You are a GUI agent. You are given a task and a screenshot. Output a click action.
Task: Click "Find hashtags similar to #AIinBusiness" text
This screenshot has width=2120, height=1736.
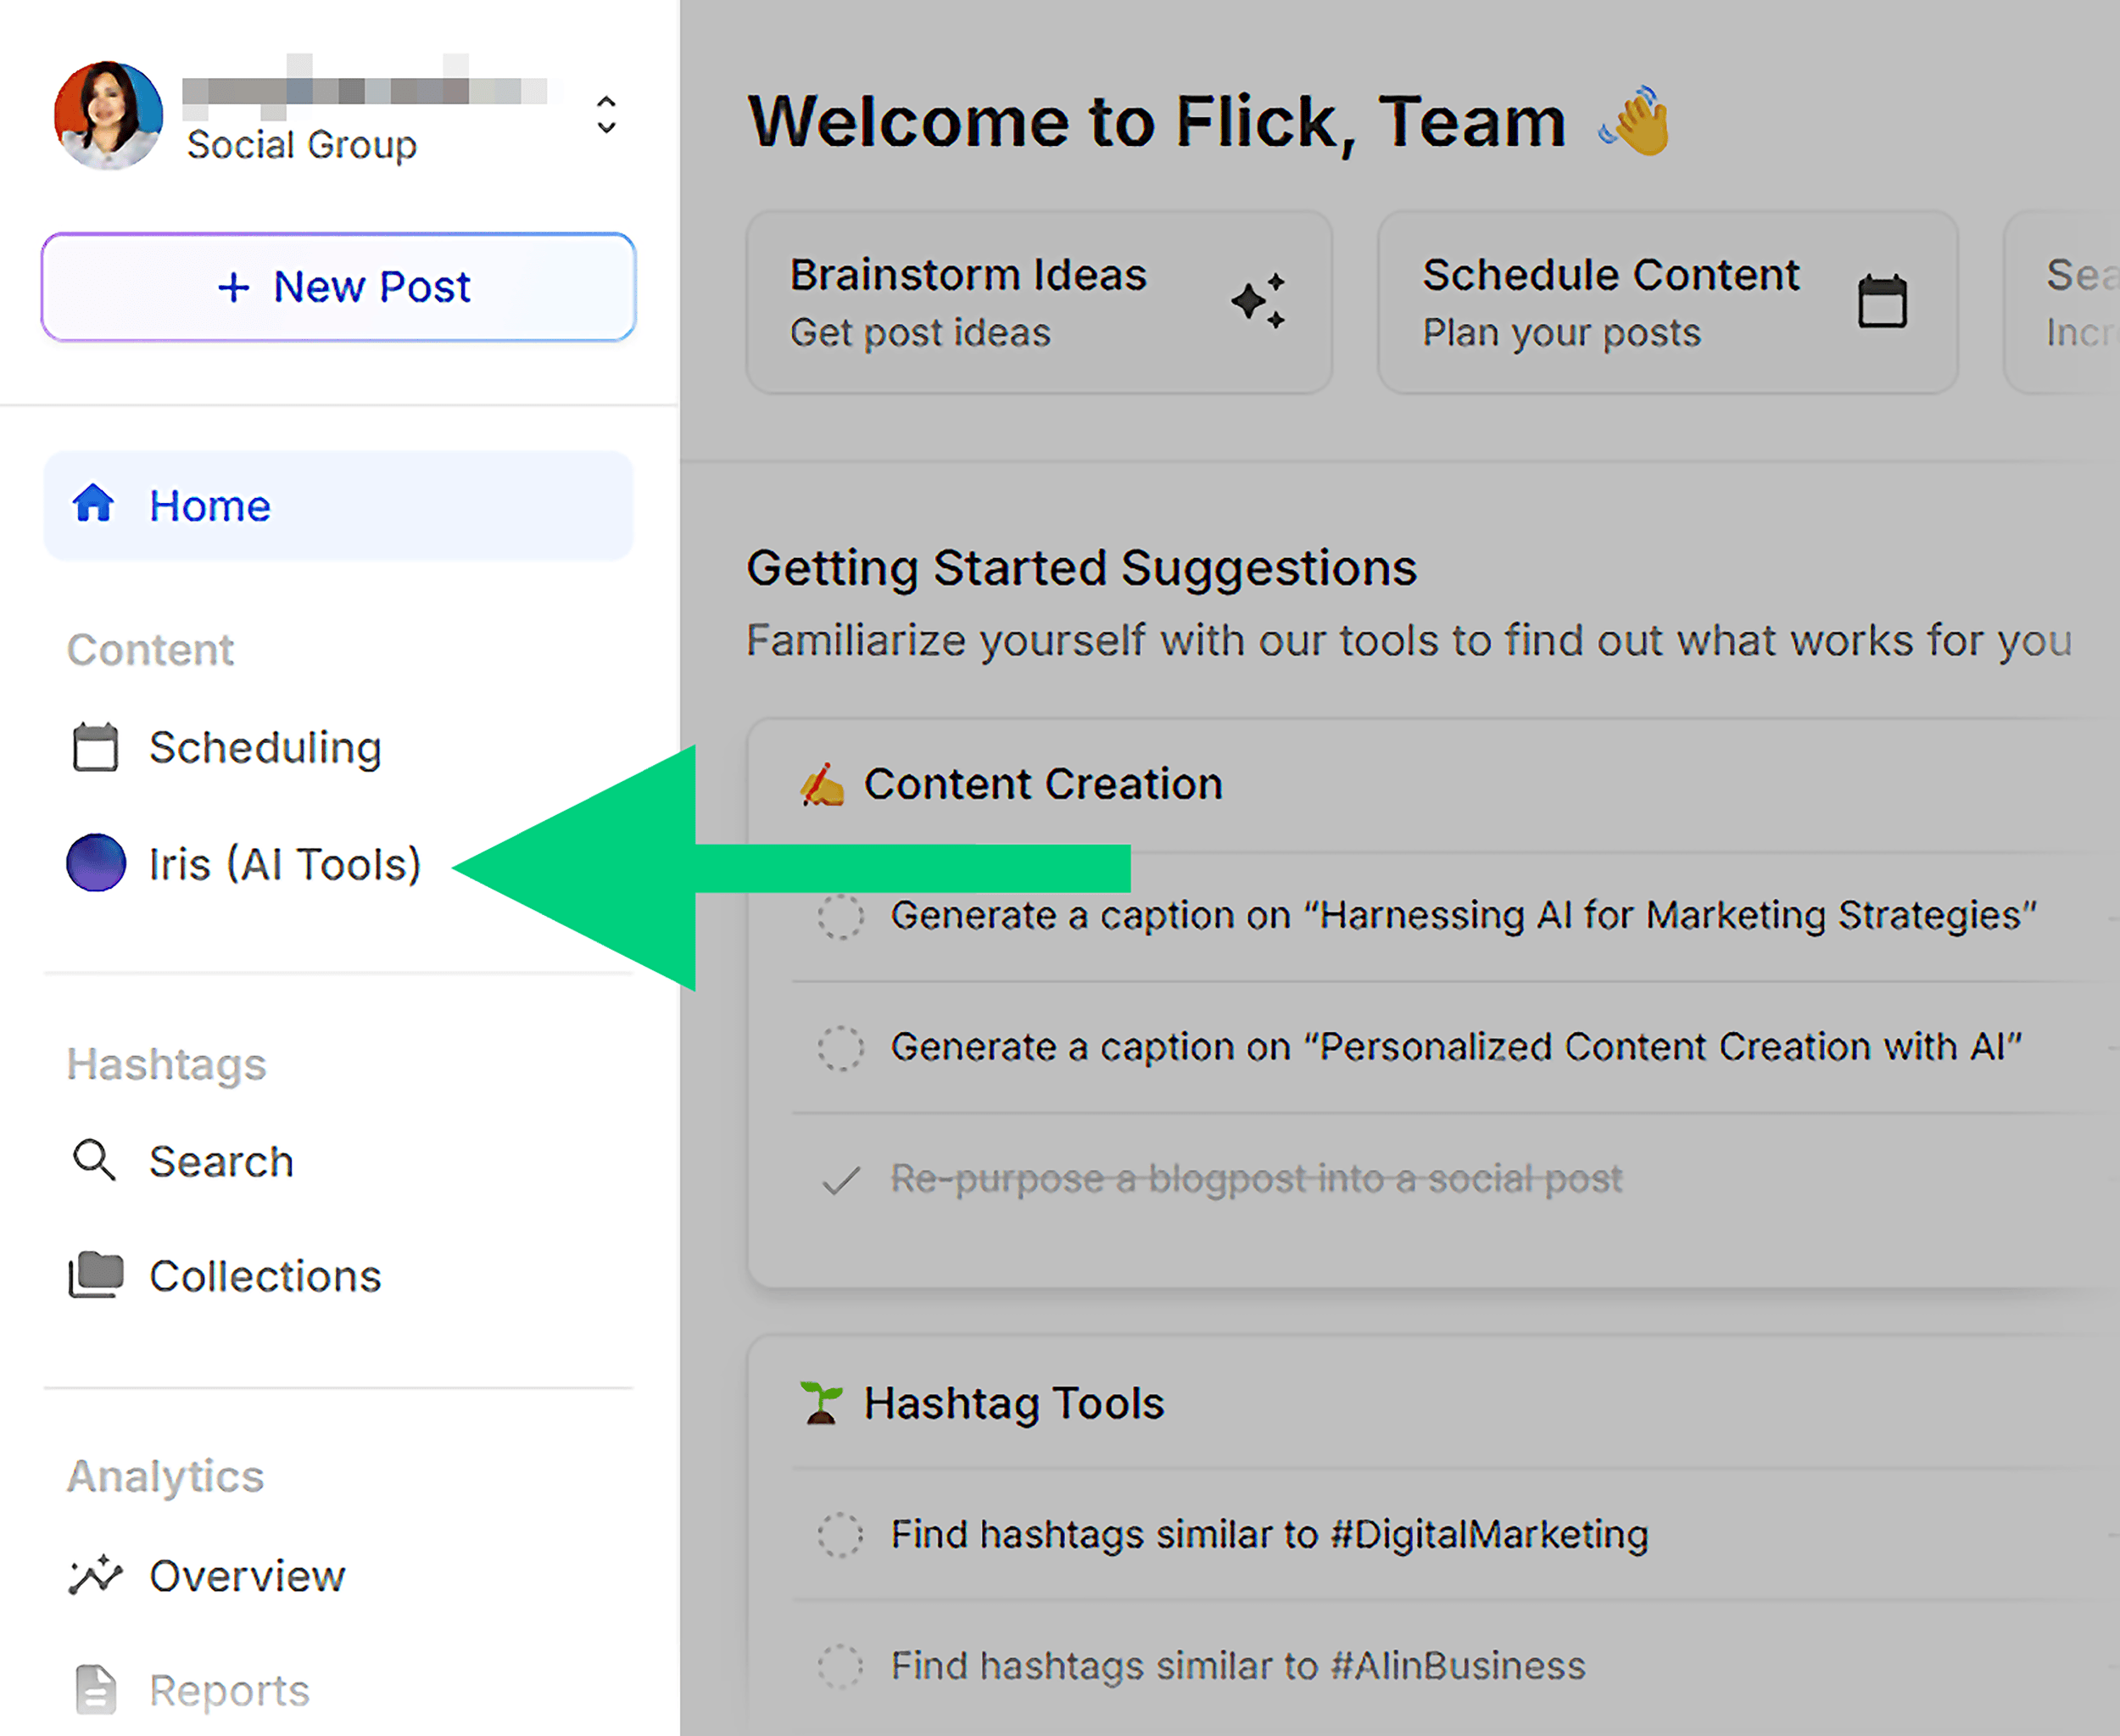point(1238,1666)
